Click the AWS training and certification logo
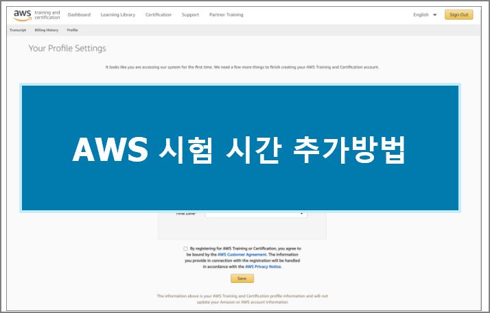 [x=36, y=15]
